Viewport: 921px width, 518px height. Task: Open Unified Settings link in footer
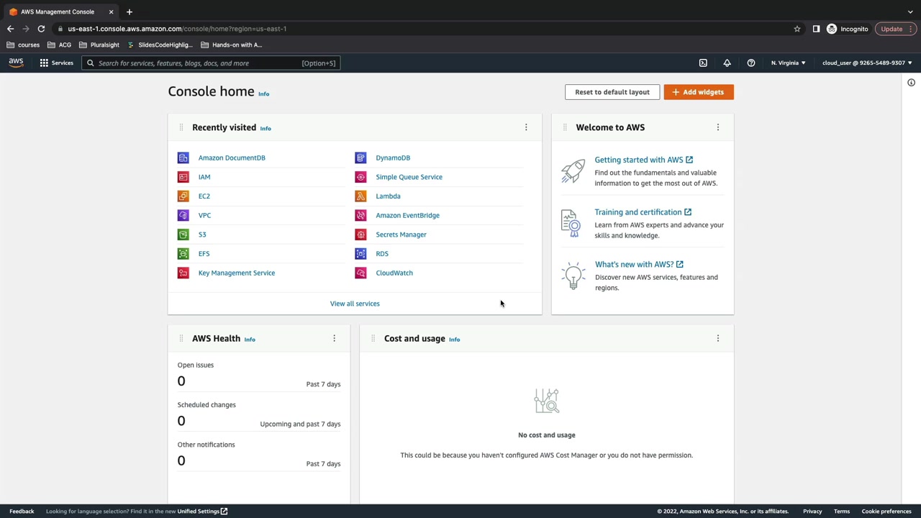[x=202, y=512]
